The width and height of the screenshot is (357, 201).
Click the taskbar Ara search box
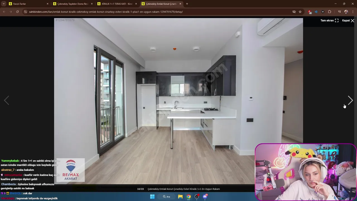point(167,197)
